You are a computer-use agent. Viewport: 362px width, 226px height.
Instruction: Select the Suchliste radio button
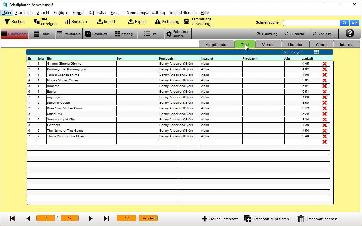[x=286, y=34]
